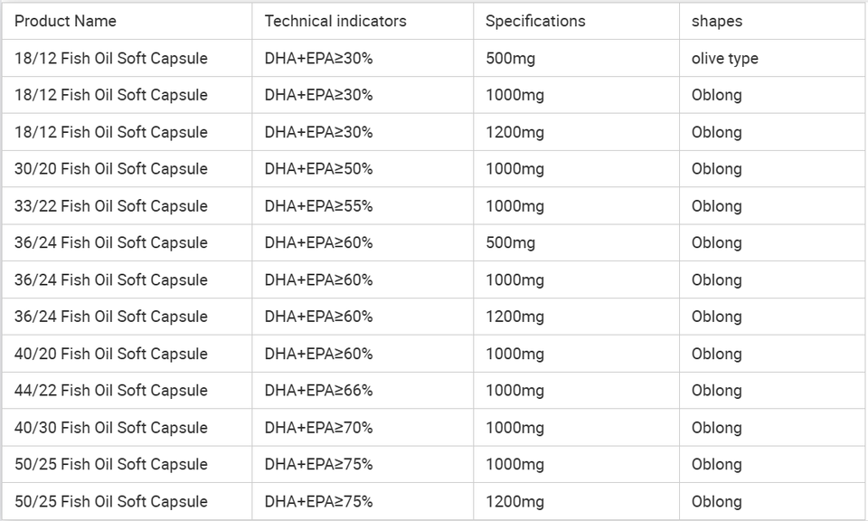Select the Oblong cell in the 44/22 row

[x=717, y=391]
